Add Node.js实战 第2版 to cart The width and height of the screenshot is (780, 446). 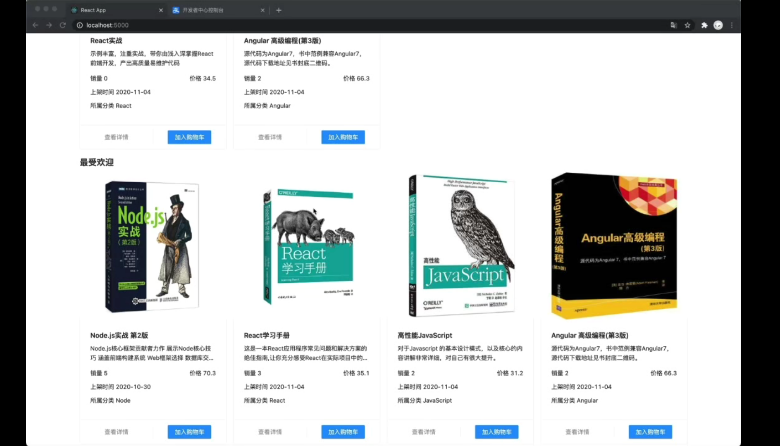pos(189,432)
